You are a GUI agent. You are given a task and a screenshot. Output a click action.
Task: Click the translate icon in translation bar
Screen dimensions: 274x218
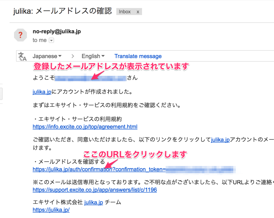pos(22,56)
